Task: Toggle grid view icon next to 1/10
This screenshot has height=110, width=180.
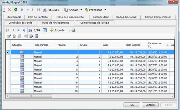Action: [45, 30]
